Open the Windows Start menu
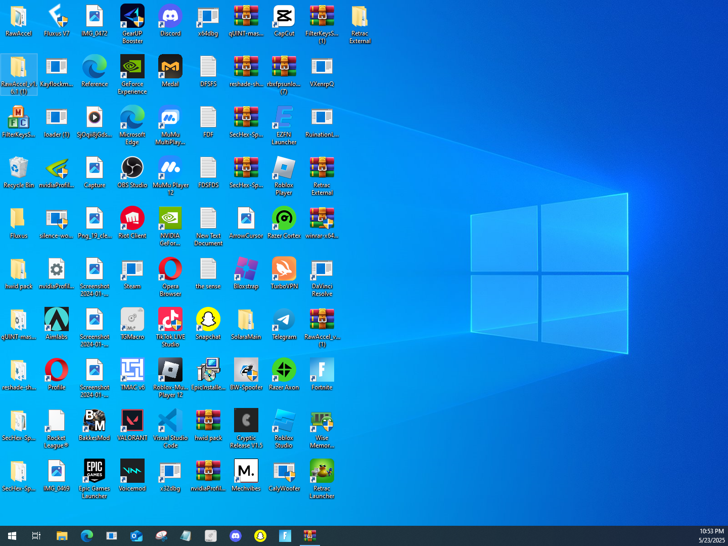This screenshot has width=728, height=546. [12, 536]
